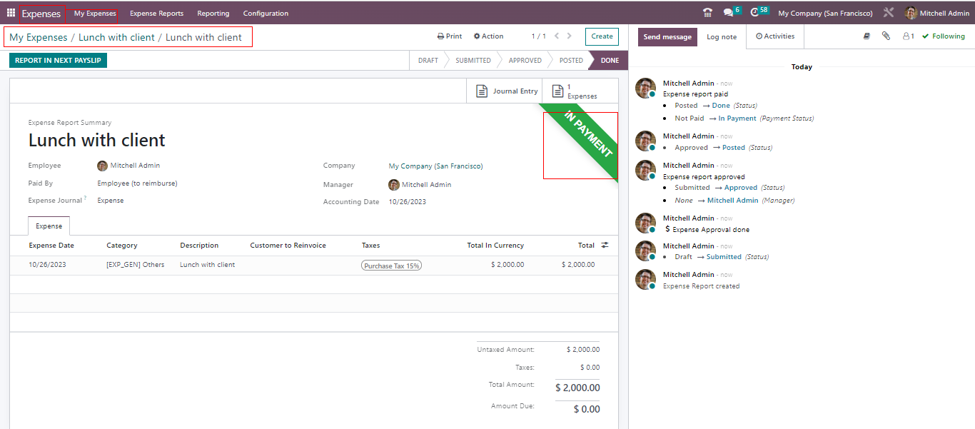Open the Journal Entry smart button

pyautogui.click(x=507, y=91)
